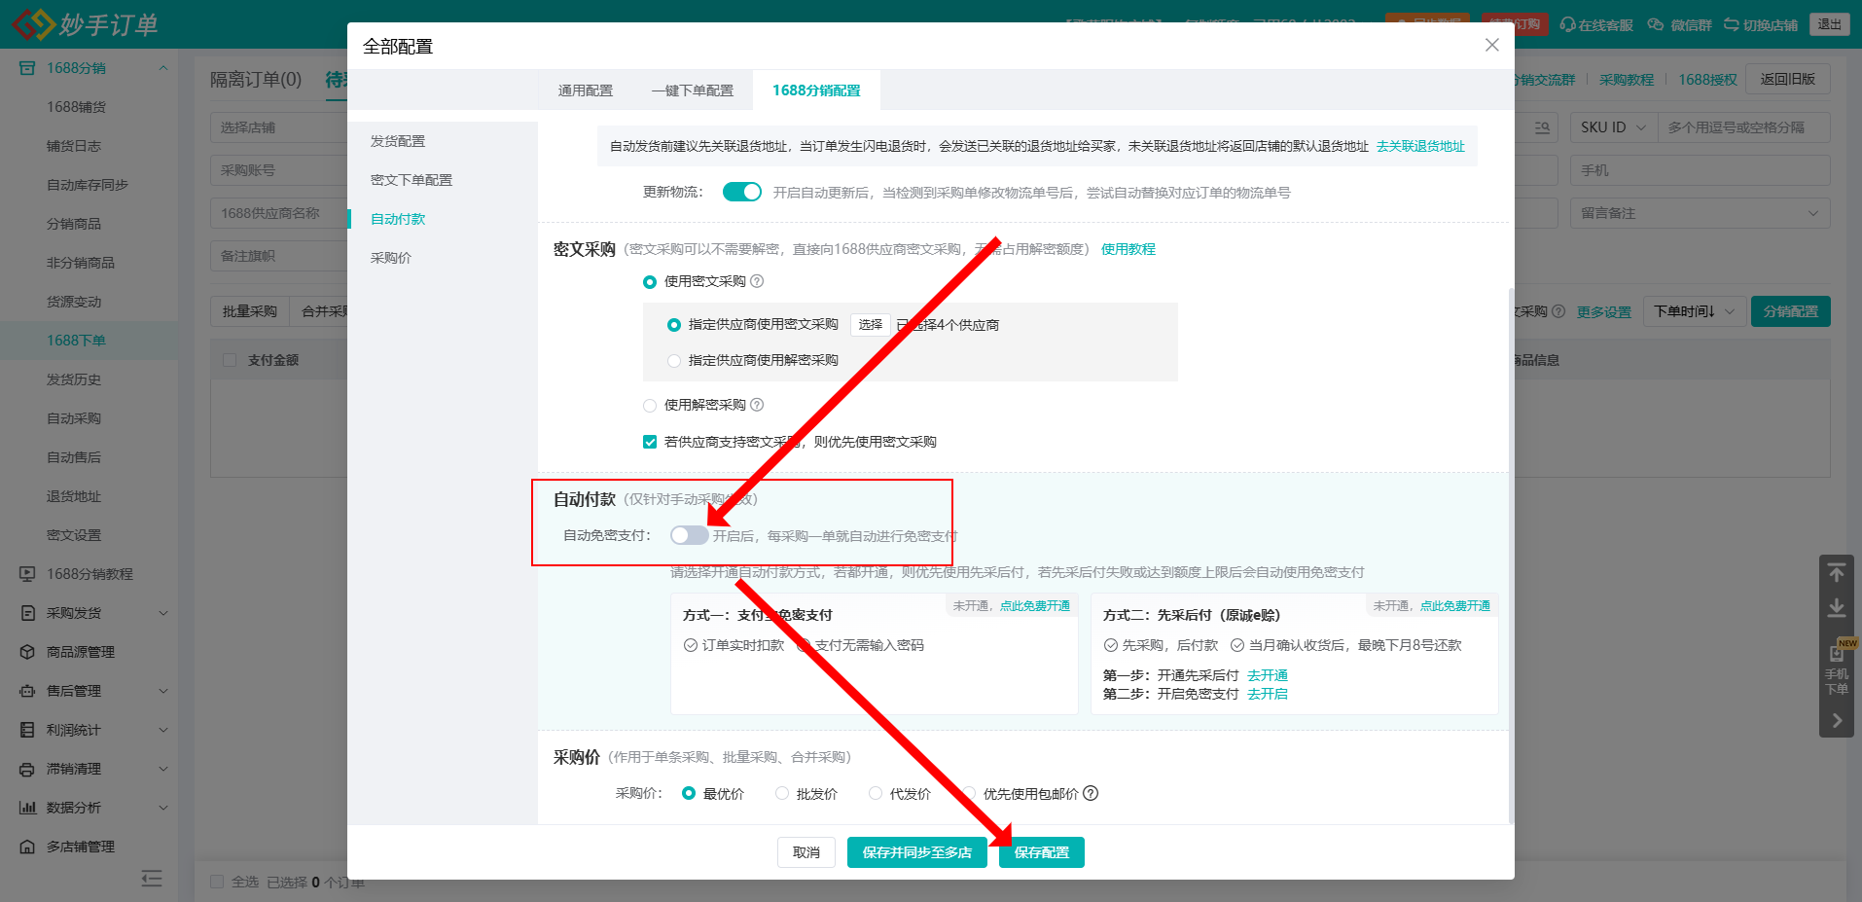Select the 代发价 radio button

point(876,793)
